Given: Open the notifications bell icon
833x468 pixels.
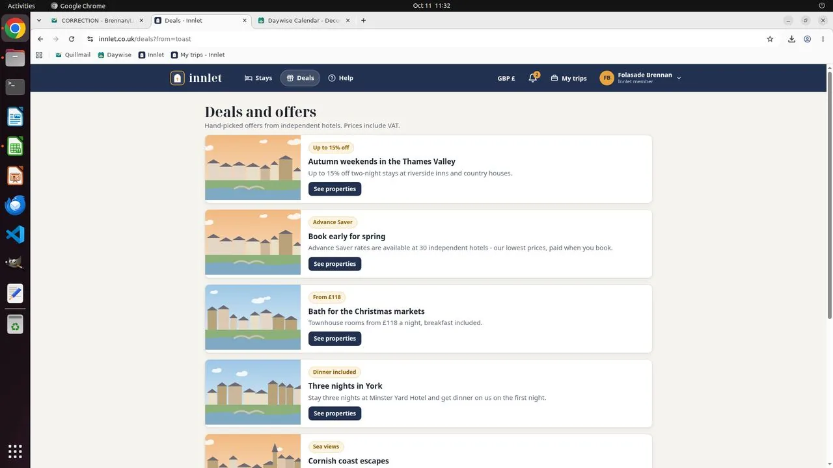Looking at the screenshot, I should click(x=532, y=78).
